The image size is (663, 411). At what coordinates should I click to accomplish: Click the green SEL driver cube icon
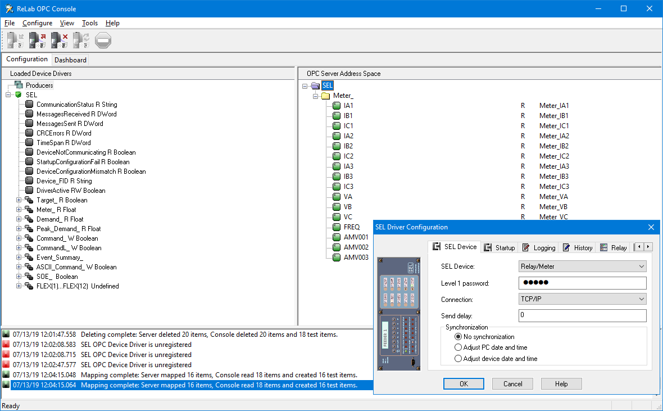[x=19, y=95]
